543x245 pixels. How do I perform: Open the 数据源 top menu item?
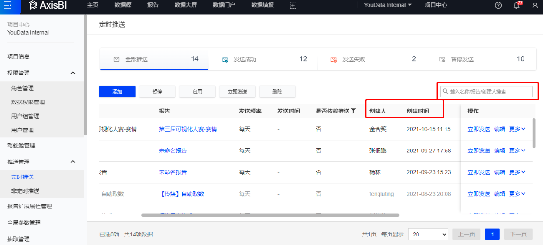123,5
